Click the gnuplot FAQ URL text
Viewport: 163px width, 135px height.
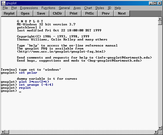[x=61, y=52]
